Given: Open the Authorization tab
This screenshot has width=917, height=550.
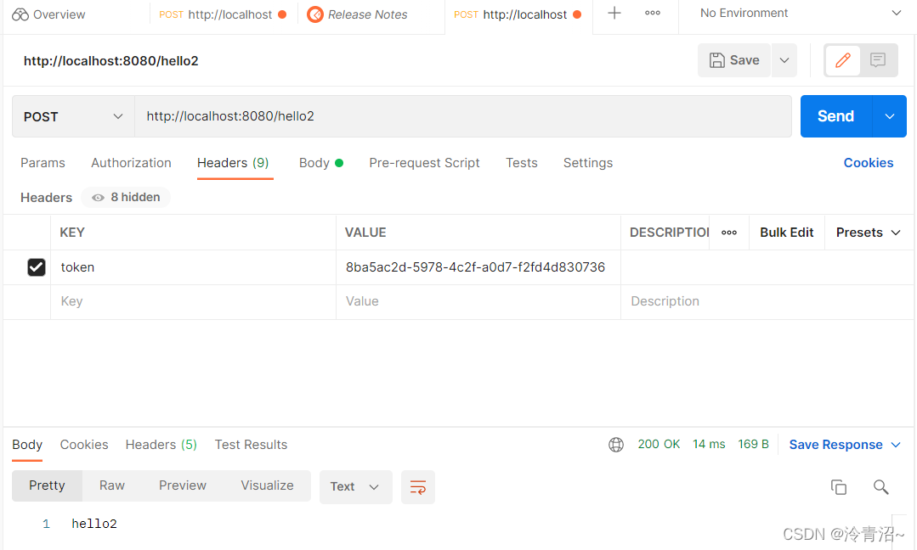Looking at the screenshot, I should coord(131,163).
